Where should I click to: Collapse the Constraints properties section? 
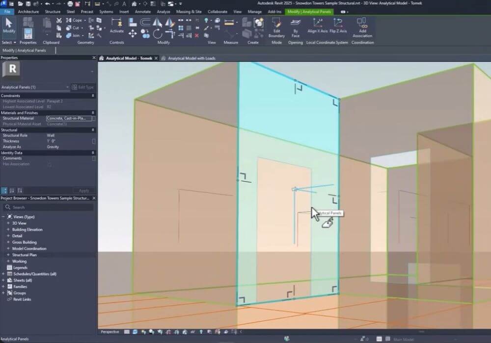pos(93,96)
